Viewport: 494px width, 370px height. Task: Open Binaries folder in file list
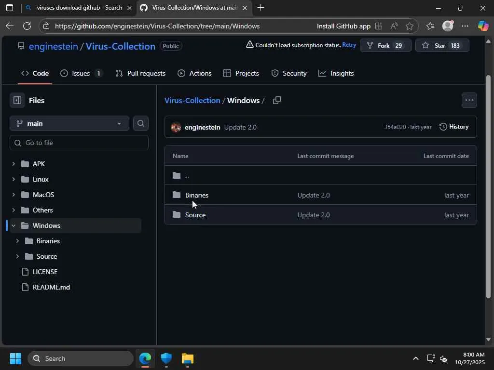pyautogui.click(x=197, y=195)
